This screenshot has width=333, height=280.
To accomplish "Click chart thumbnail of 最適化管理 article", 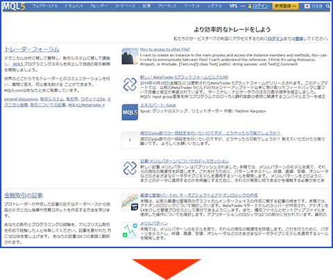I will click(130, 202).
